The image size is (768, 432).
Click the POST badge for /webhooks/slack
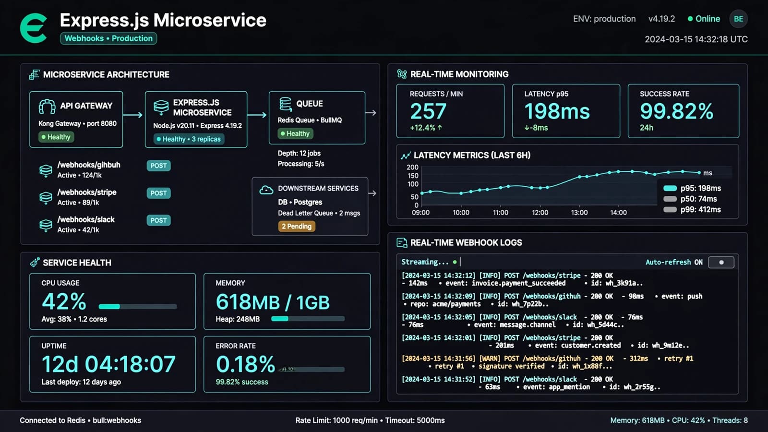click(158, 220)
